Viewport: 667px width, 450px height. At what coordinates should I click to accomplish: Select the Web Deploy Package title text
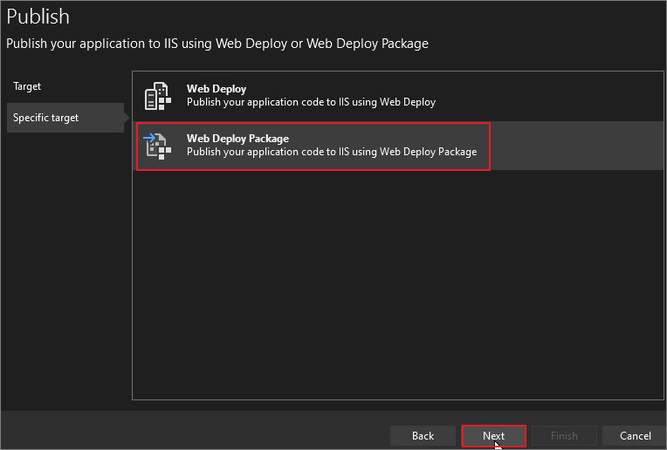click(x=237, y=139)
